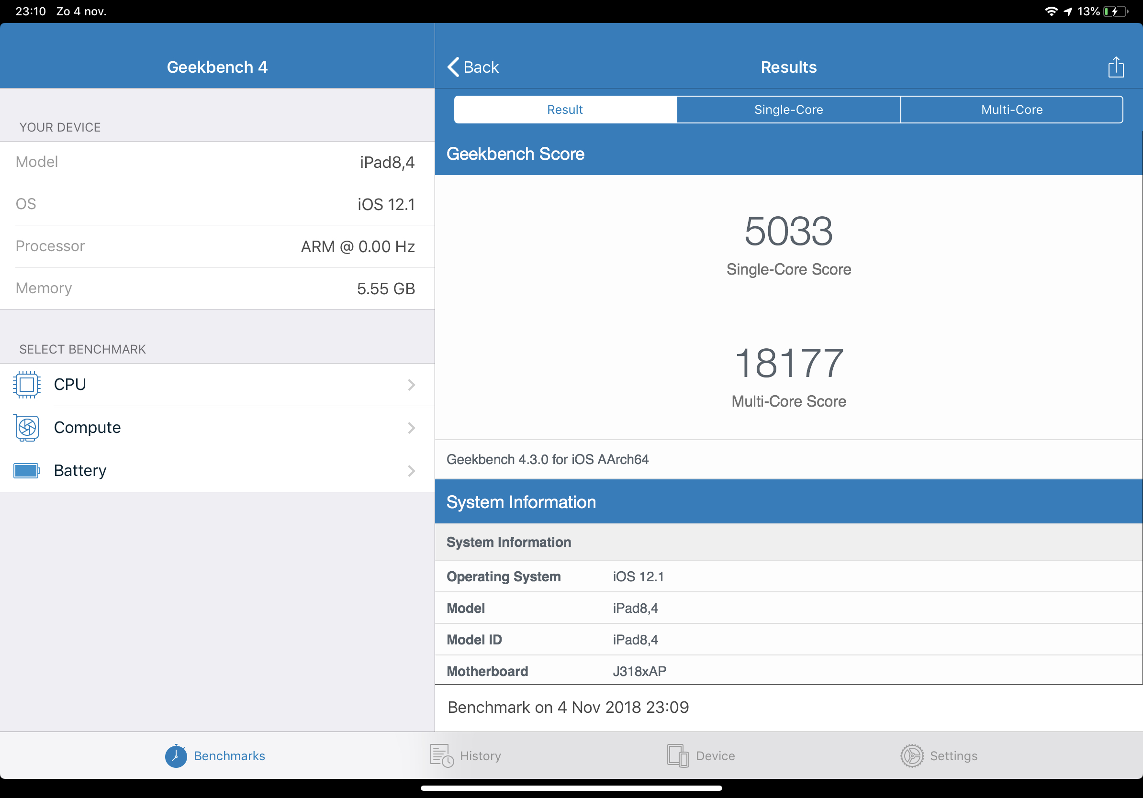The height and width of the screenshot is (798, 1143).
Task: Switch to the Single-Core tab
Action: pyautogui.click(x=788, y=110)
